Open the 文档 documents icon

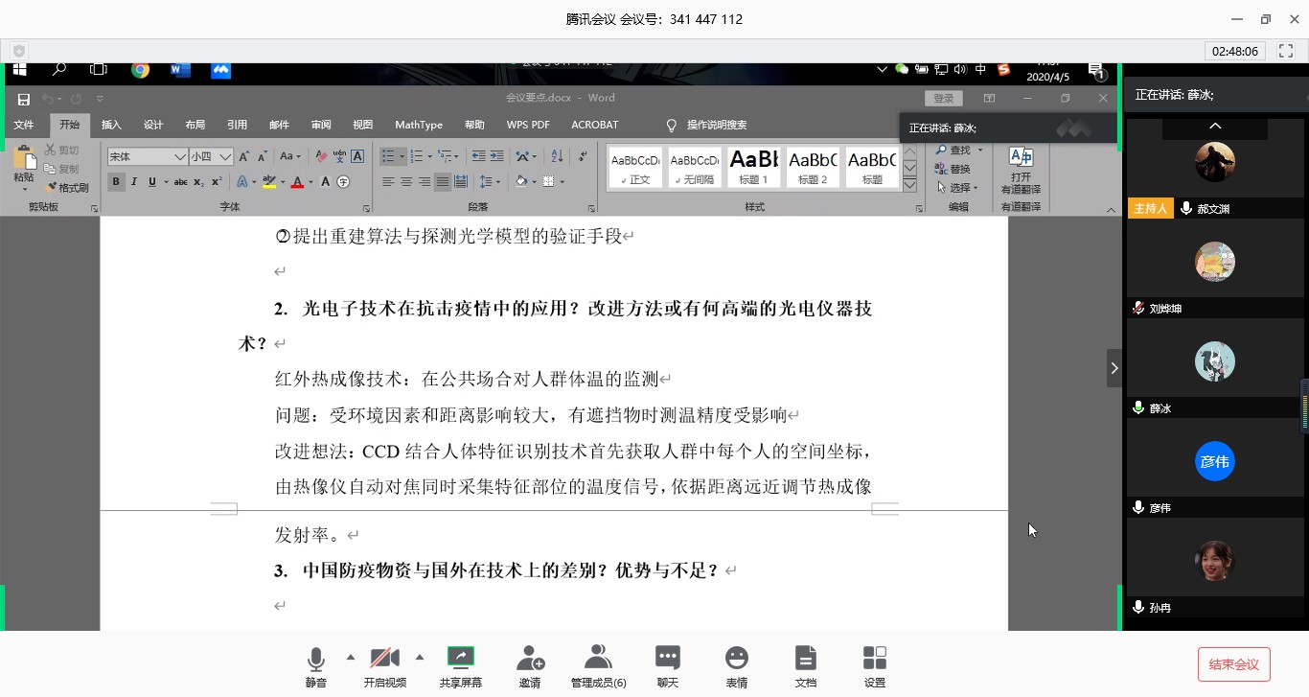(805, 665)
